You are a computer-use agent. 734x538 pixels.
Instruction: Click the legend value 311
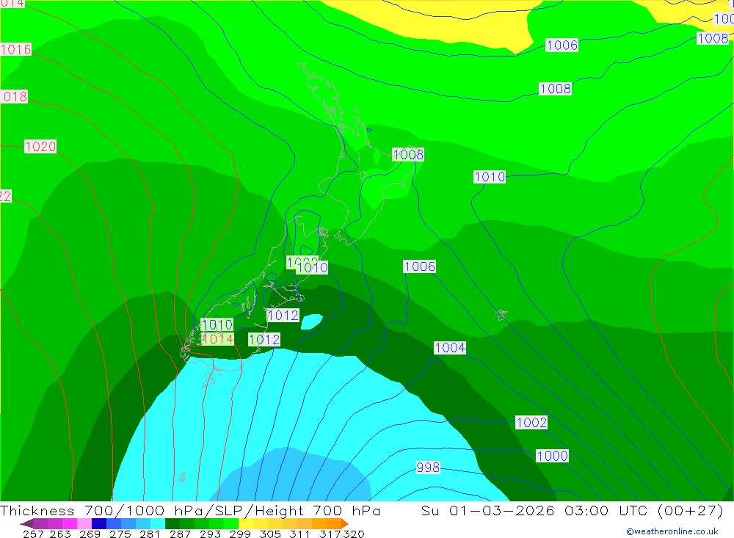click(299, 534)
